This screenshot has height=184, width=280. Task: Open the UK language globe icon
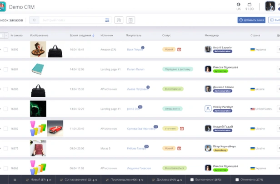point(239,5)
